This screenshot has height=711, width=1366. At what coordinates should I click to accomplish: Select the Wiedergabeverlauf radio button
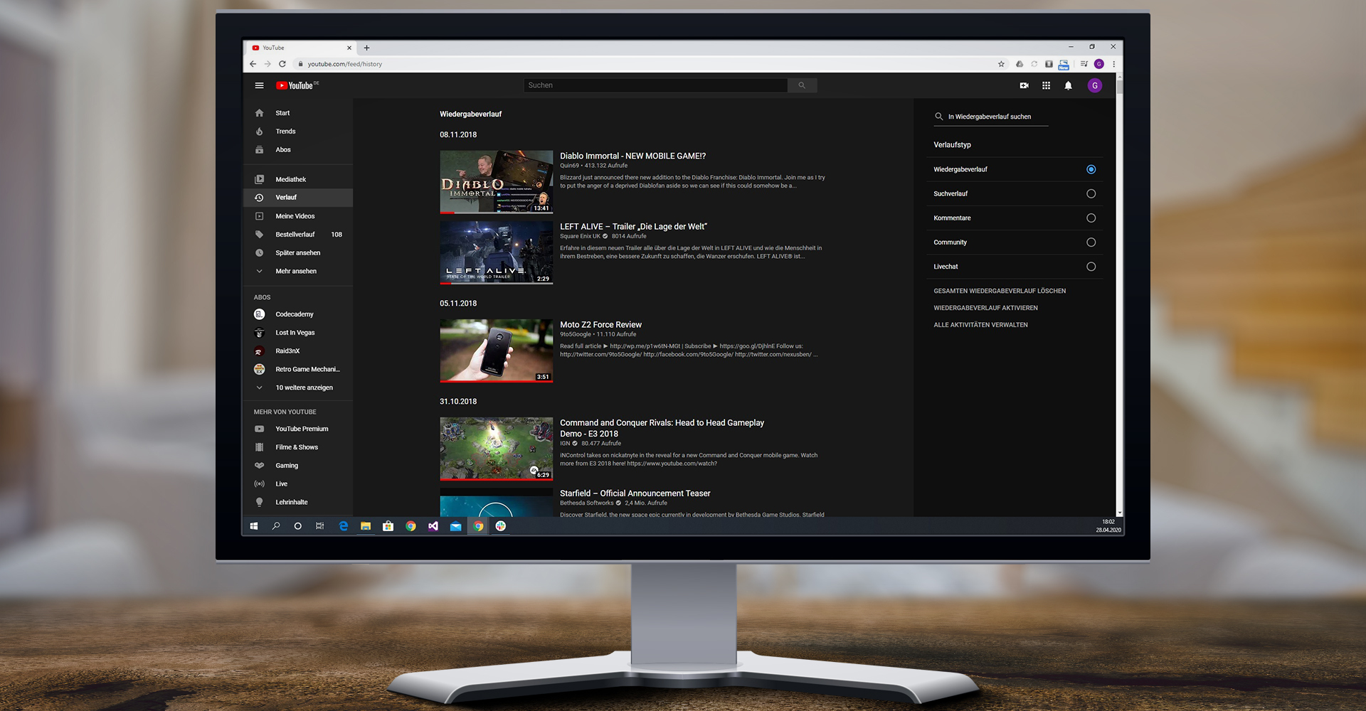1091,169
